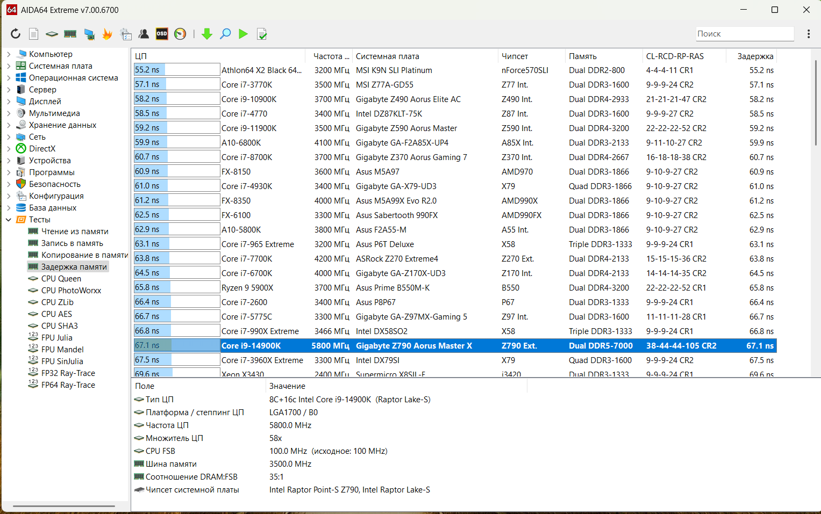
Task: Select the DirectX node in the tree
Action: pyautogui.click(x=42, y=149)
